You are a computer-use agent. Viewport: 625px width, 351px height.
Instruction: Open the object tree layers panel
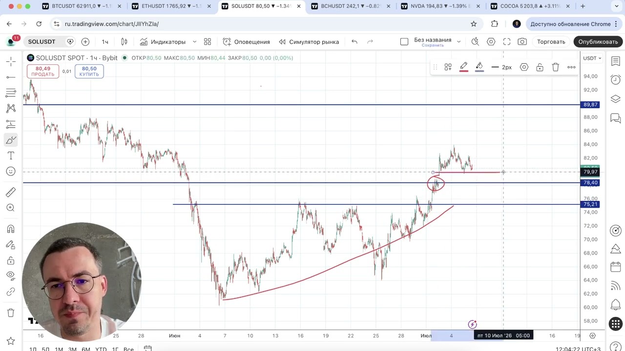tap(616, 99)
